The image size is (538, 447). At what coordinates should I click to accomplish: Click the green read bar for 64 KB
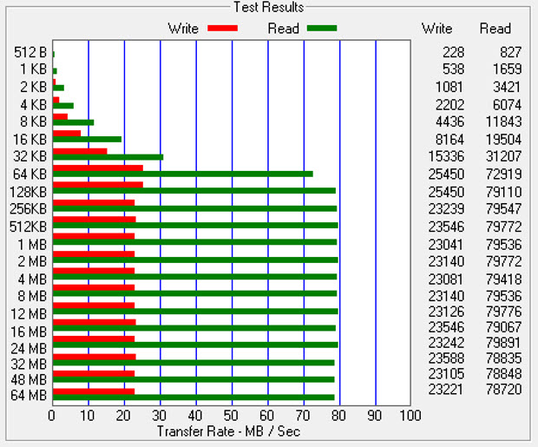[182, 174]
